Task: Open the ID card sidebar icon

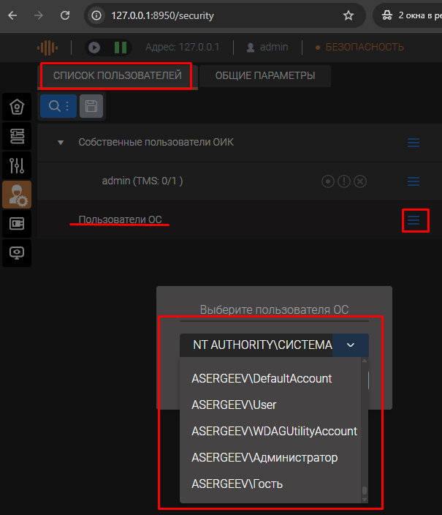Action: [x=16, y=223]
